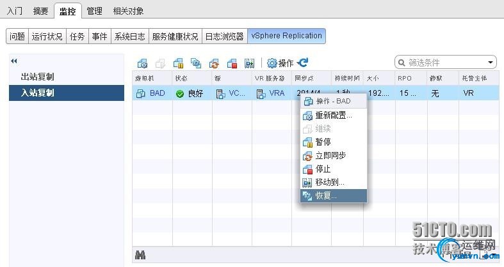The height and width of the screenshot is (267, 504).
Task: Open the 服务健康状况 sub-tab
Action: coord(175,36)
